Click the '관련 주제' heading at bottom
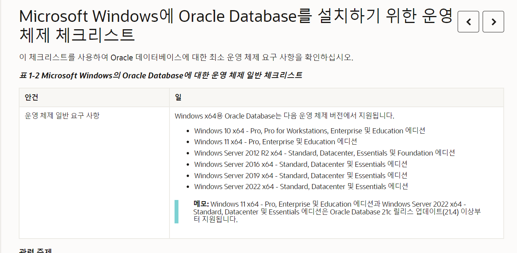The width and height of the screenshot is (517, 253). tap(35, 250)
